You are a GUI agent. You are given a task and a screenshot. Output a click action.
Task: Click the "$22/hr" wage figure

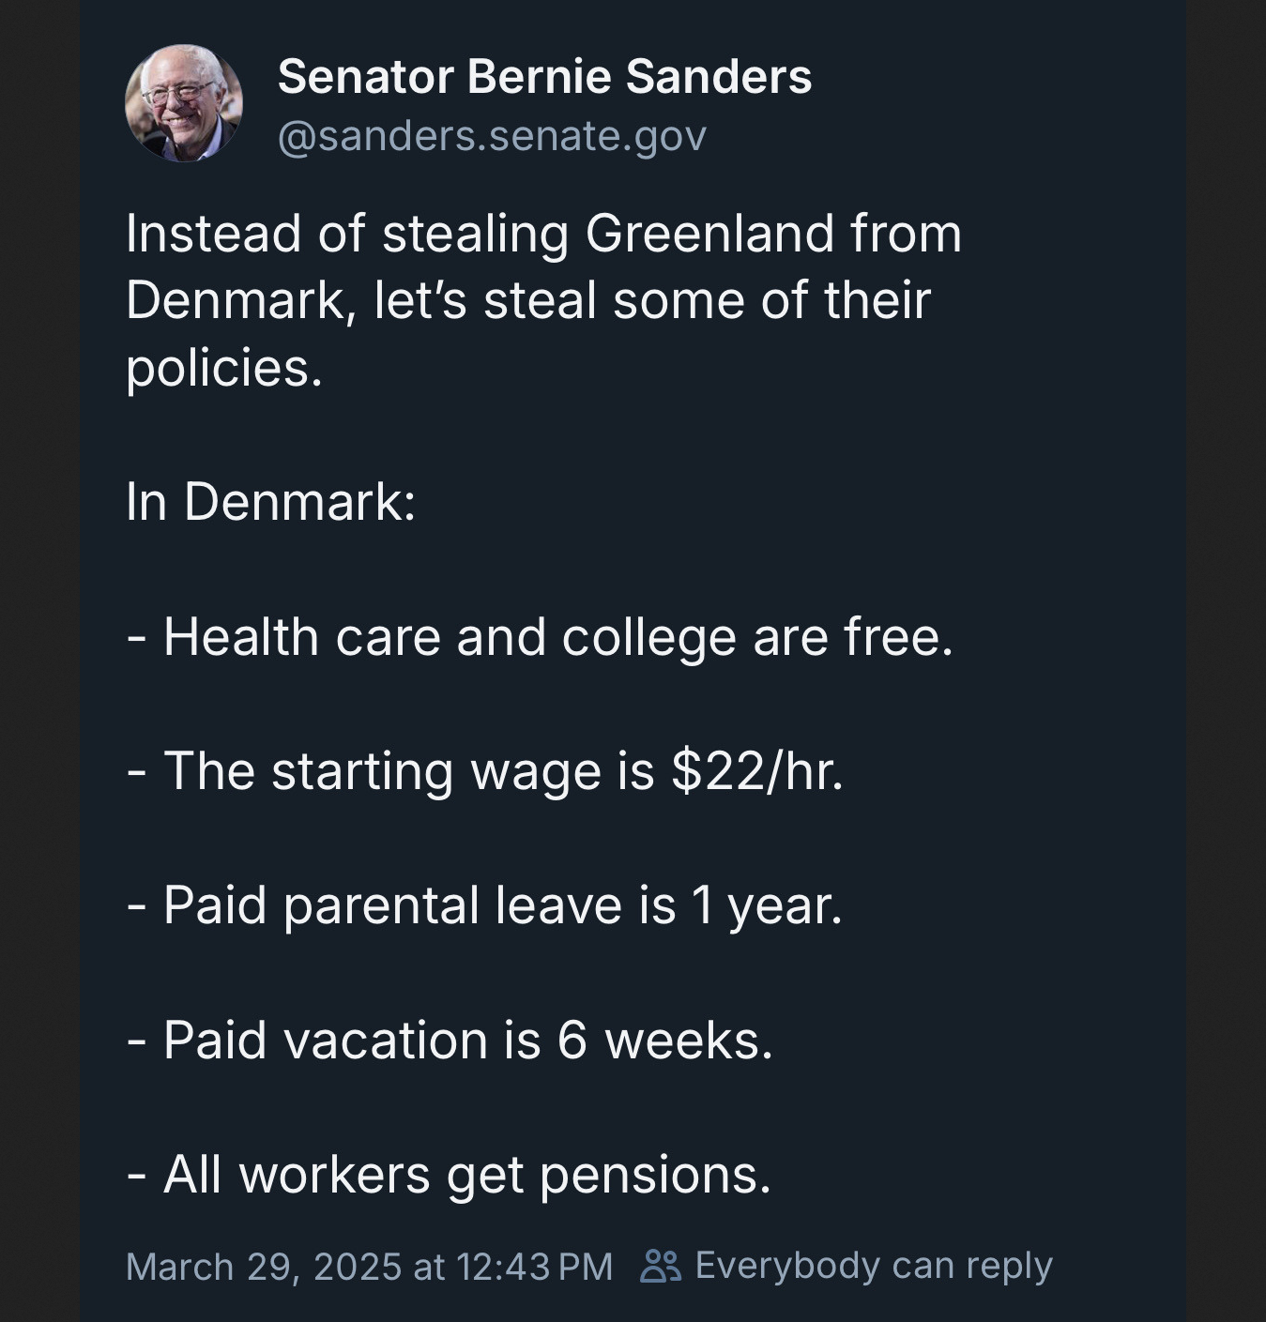point(755,771)
